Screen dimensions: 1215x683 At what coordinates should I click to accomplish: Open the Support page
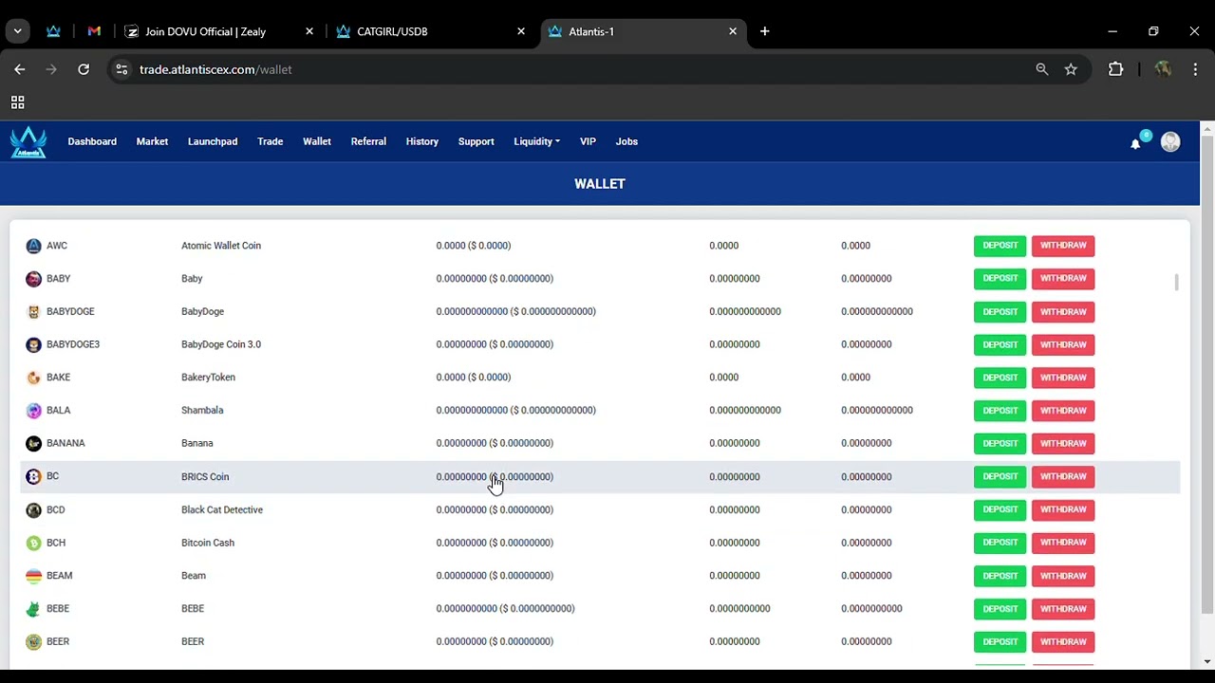coord(477,141)
